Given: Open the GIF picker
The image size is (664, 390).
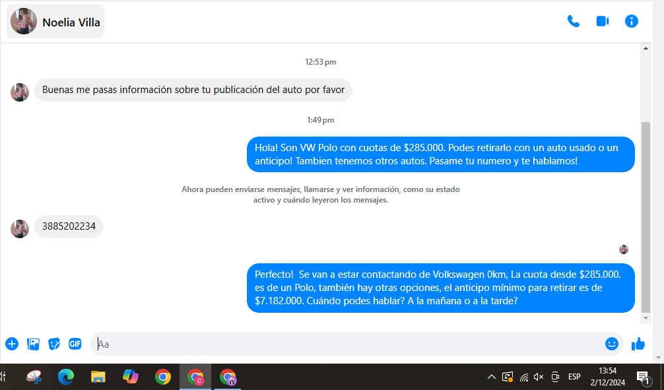Looking at the screenshot, I should (75, 344).
